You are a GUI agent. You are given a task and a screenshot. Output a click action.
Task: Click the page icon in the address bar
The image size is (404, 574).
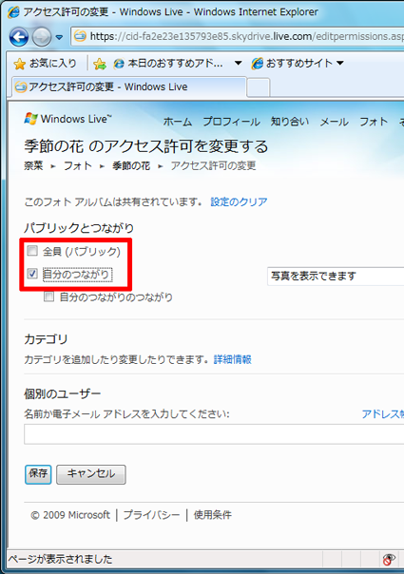click(80, 36)
